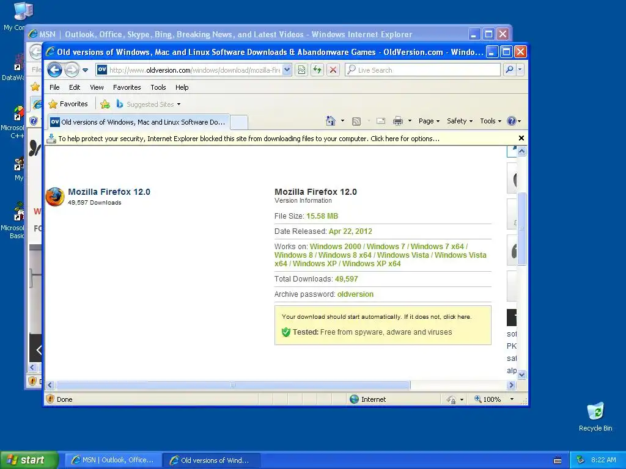The width and height of the screenshot is (626, 469).
Task: Click the Forward arrow button
Action: [72, 70]
